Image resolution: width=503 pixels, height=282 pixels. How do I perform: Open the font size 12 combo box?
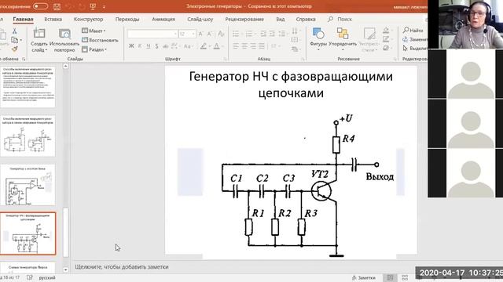[187, 34]
